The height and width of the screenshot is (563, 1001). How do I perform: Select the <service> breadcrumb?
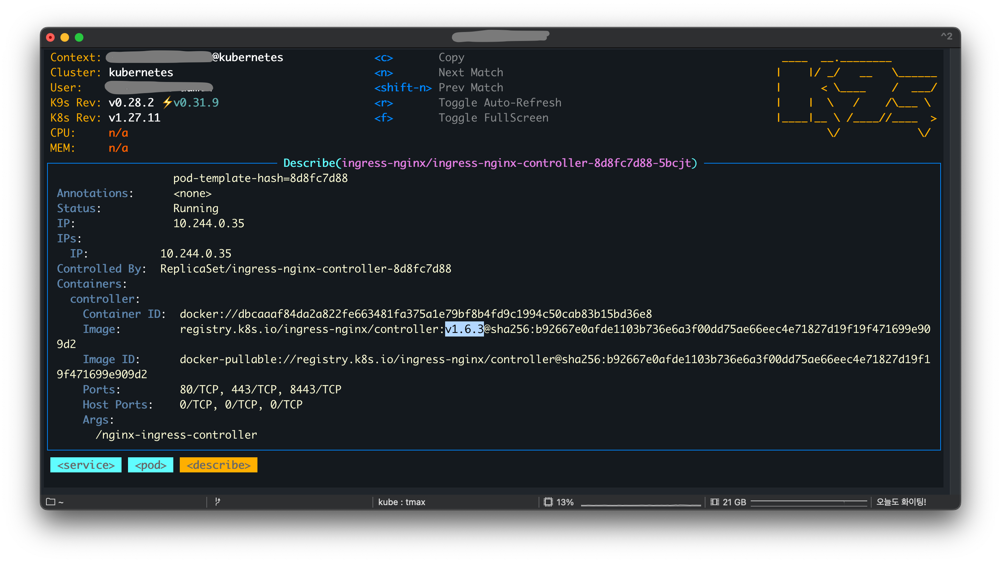click(x=86, y=465)
